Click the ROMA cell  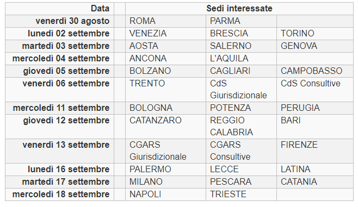pyautogui.click(x=165, y=21)
